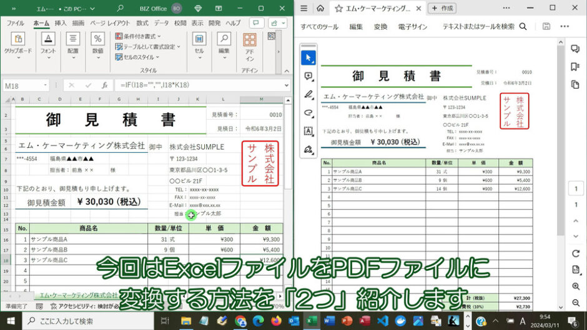The width and height of the screenshot is (587, 330).
Task: Select the arrow selection tool in Acrobat
Action: click(308, 58)
